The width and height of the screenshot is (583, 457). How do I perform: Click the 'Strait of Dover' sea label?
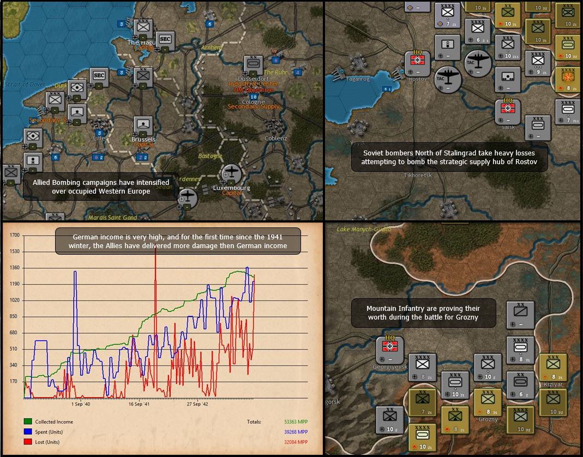click(25, 85)
